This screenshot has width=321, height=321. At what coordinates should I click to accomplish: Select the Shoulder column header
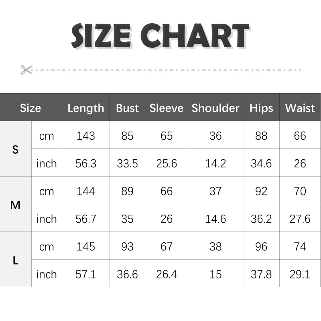pos(215,108)
